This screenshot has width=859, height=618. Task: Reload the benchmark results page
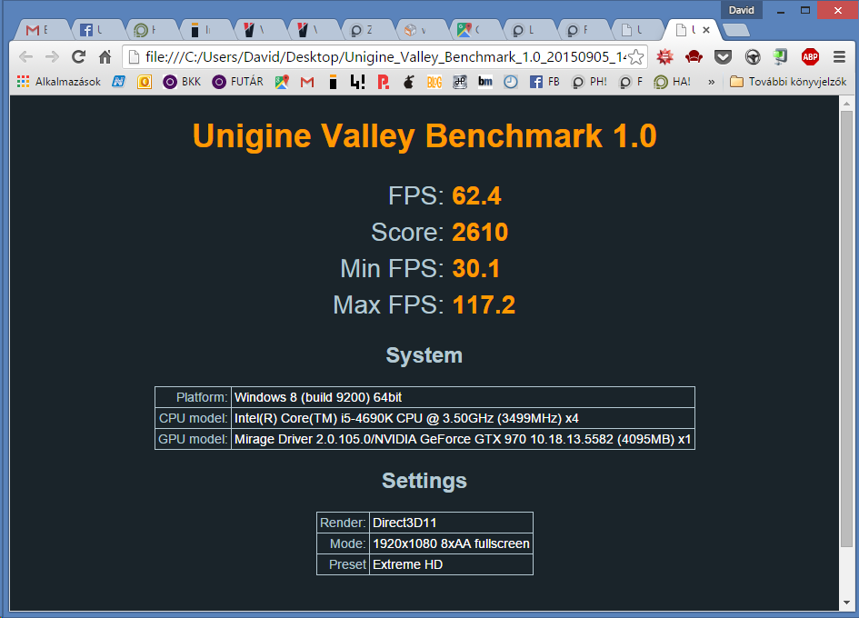click(x=79, y=56)
